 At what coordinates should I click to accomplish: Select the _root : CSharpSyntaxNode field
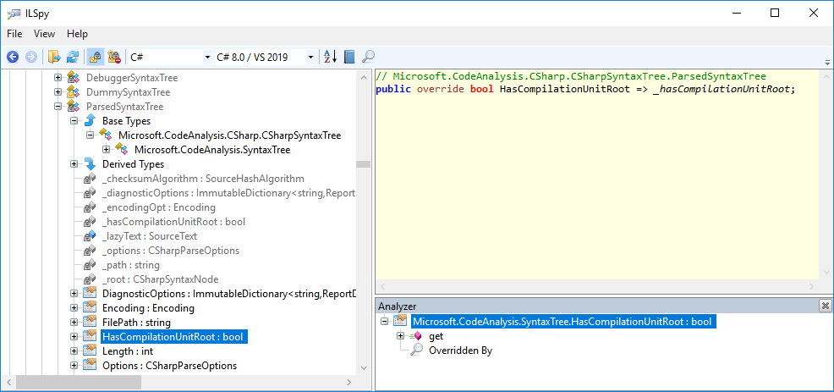pos(160,279)
